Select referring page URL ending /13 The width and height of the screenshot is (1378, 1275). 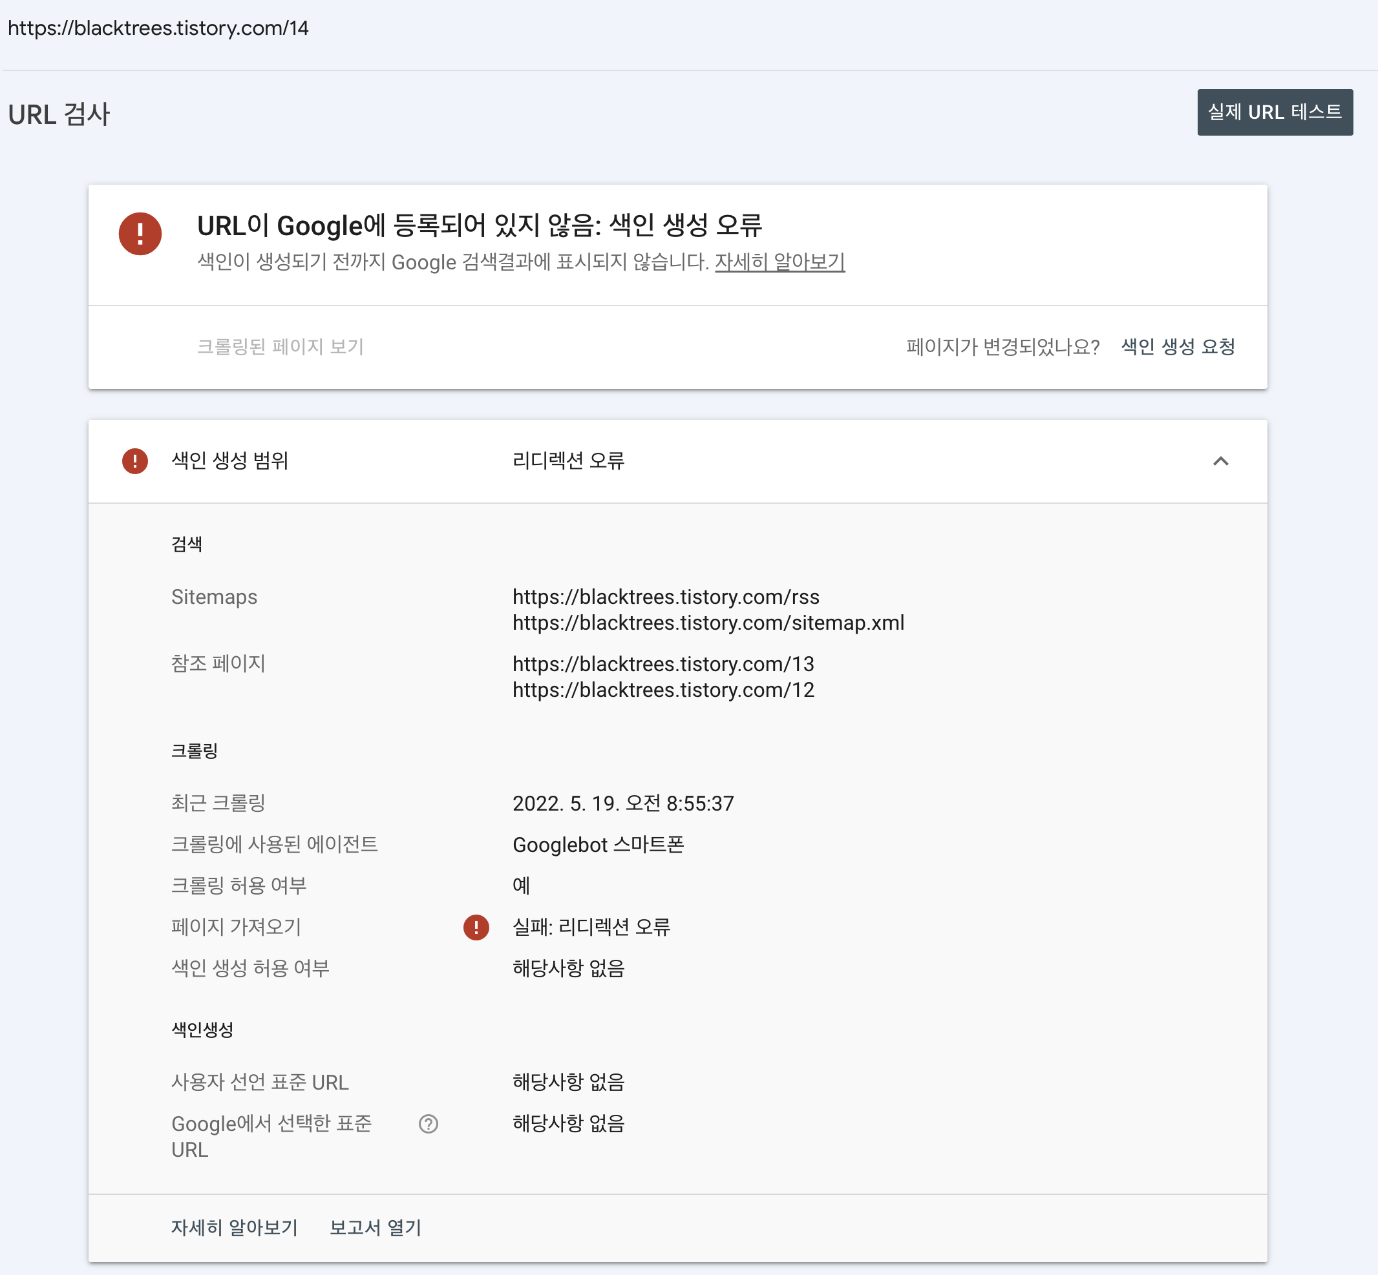coord(663,664)
